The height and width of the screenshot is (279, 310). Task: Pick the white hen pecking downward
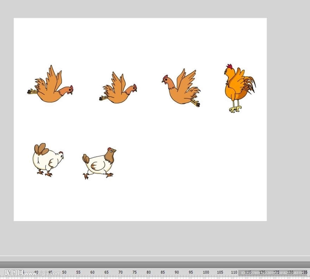(x=47, y=159)
